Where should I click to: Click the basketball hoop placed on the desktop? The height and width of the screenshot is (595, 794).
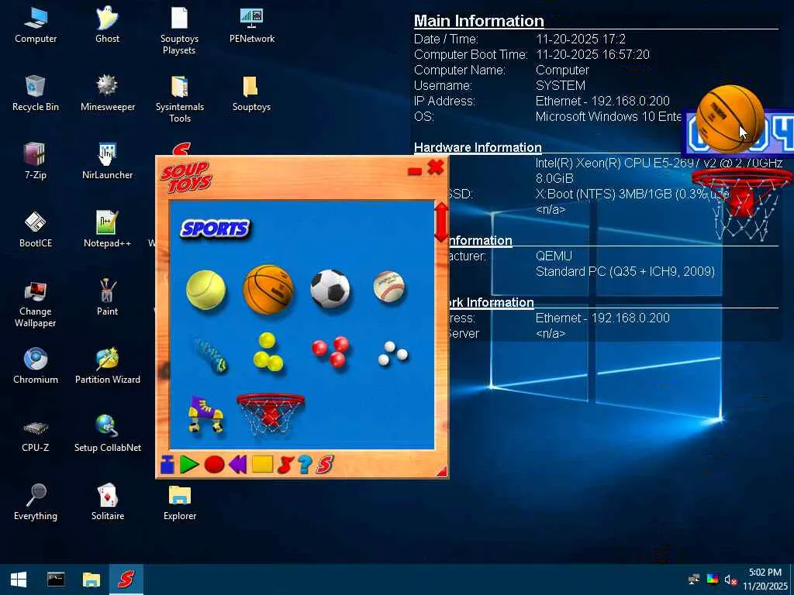tap(743, 205)
